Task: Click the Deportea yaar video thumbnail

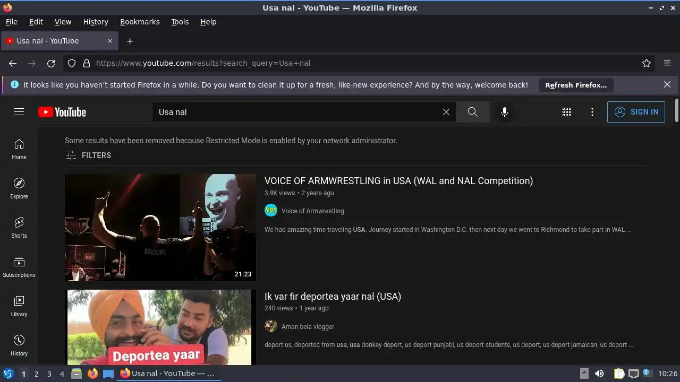Action: [x=160, y=327]
